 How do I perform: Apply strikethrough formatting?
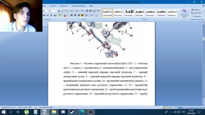point(44,15)
